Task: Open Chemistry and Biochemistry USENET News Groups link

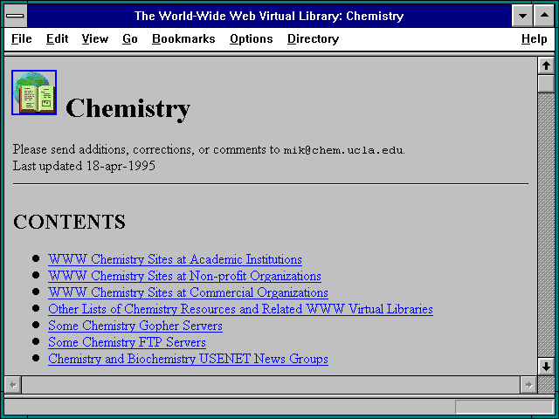Action: (x=189, y=359)
